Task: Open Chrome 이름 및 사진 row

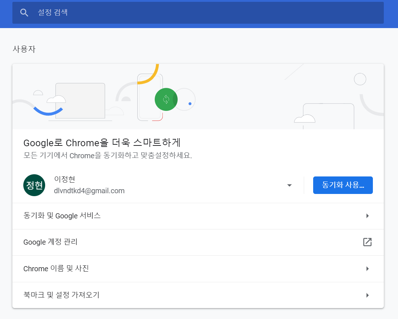Action: coord(198,269)
